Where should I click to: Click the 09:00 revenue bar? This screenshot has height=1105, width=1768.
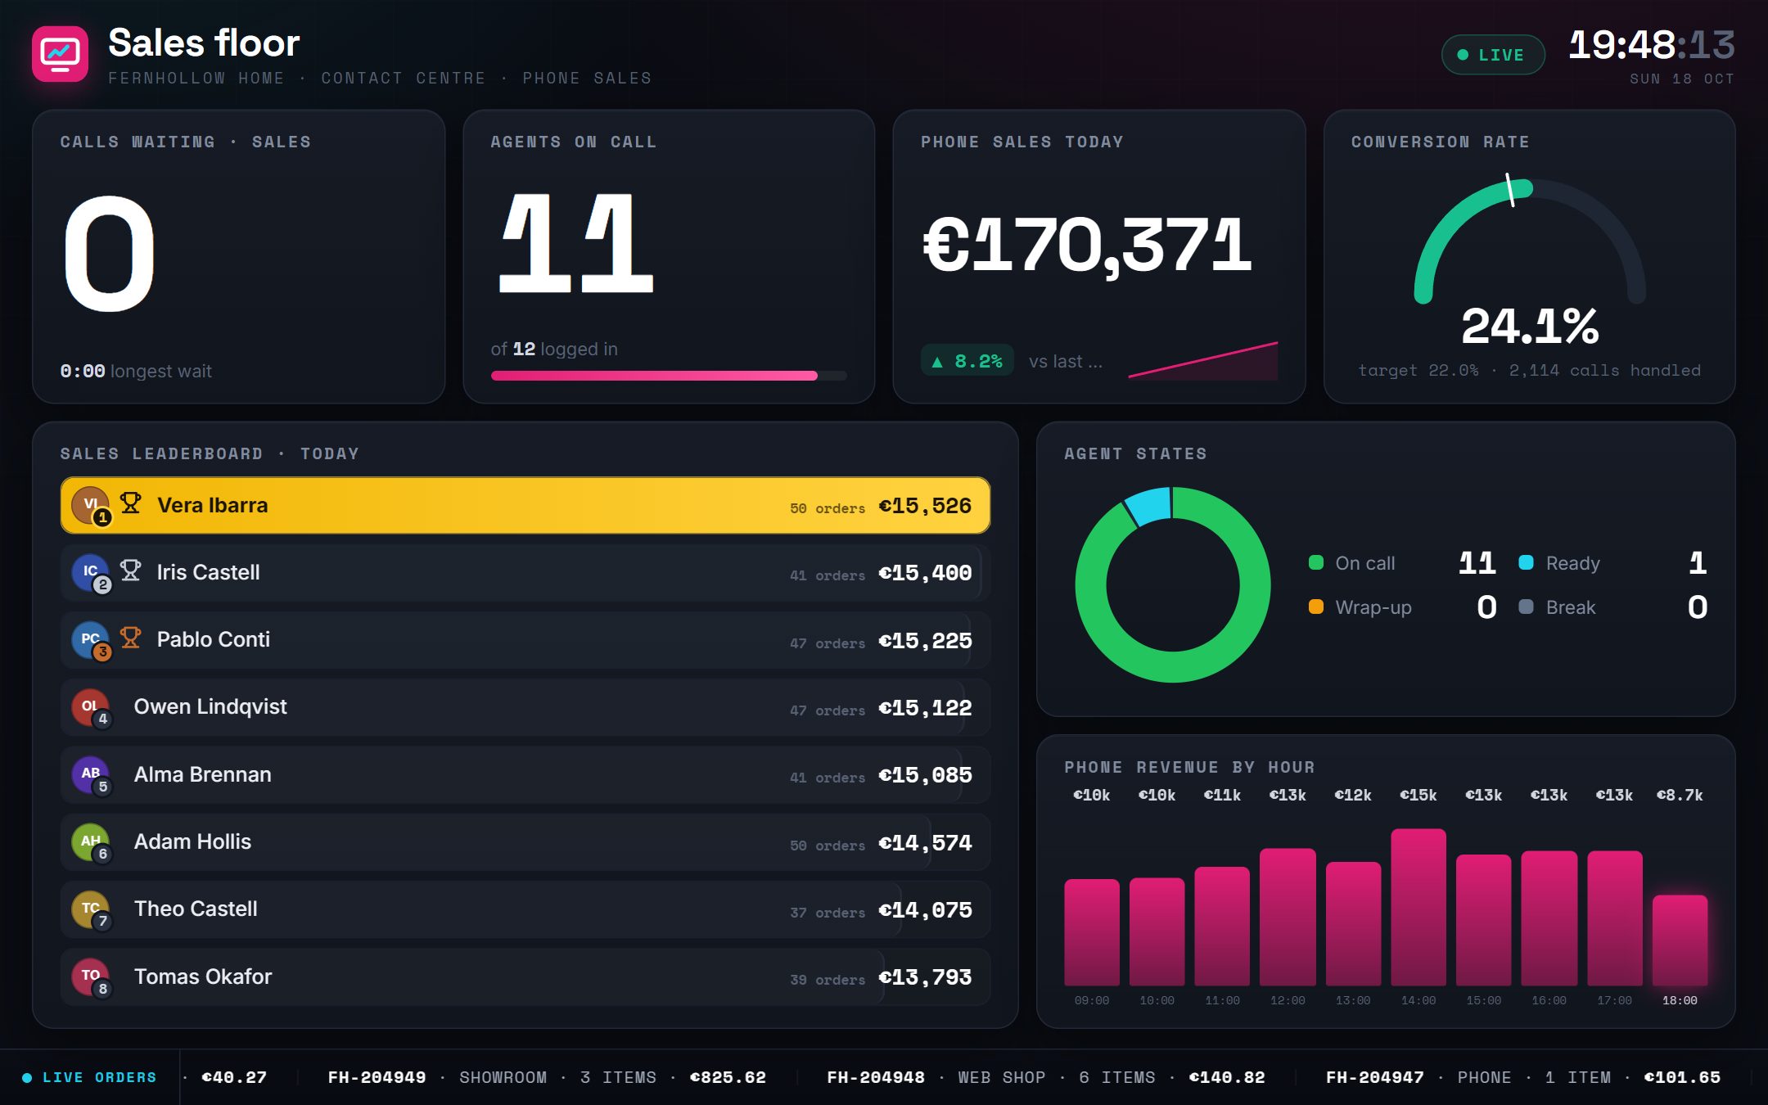pos(1092,932)
